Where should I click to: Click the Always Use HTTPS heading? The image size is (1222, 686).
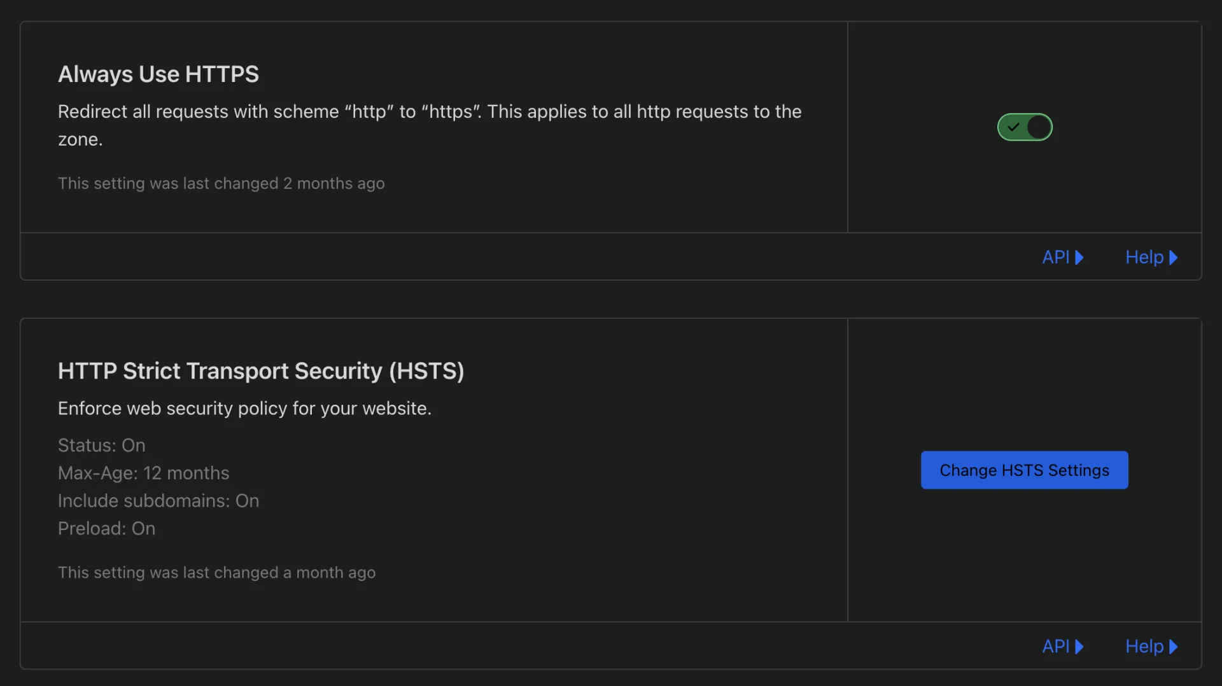click(x=158, y=74)
